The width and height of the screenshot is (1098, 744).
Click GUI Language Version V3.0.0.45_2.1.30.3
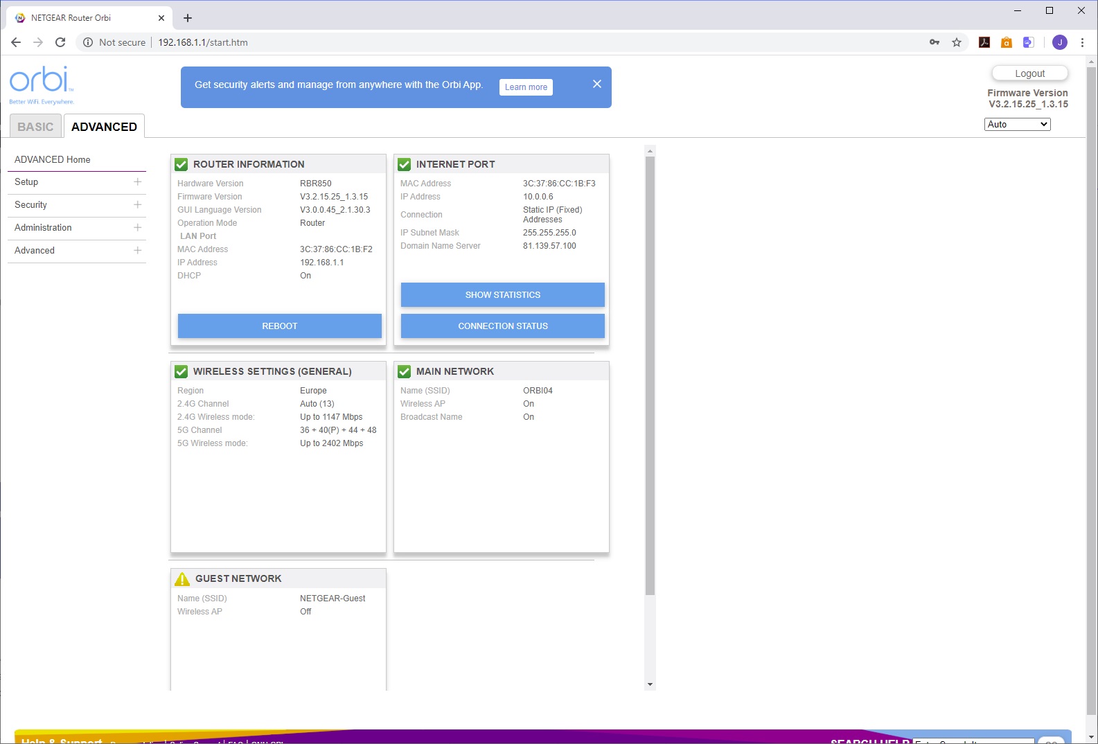[x=335, y=210]
